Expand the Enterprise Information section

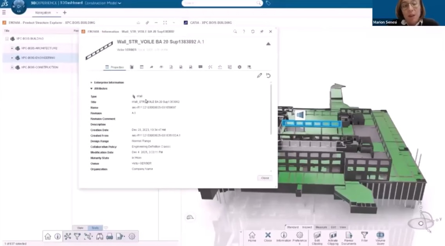pos(92,83)
